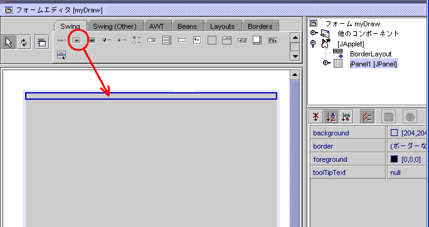Viewport: 429px width, 227px height.
Task: Select フォーム myDraw root in tree
Action: (352, 24)
